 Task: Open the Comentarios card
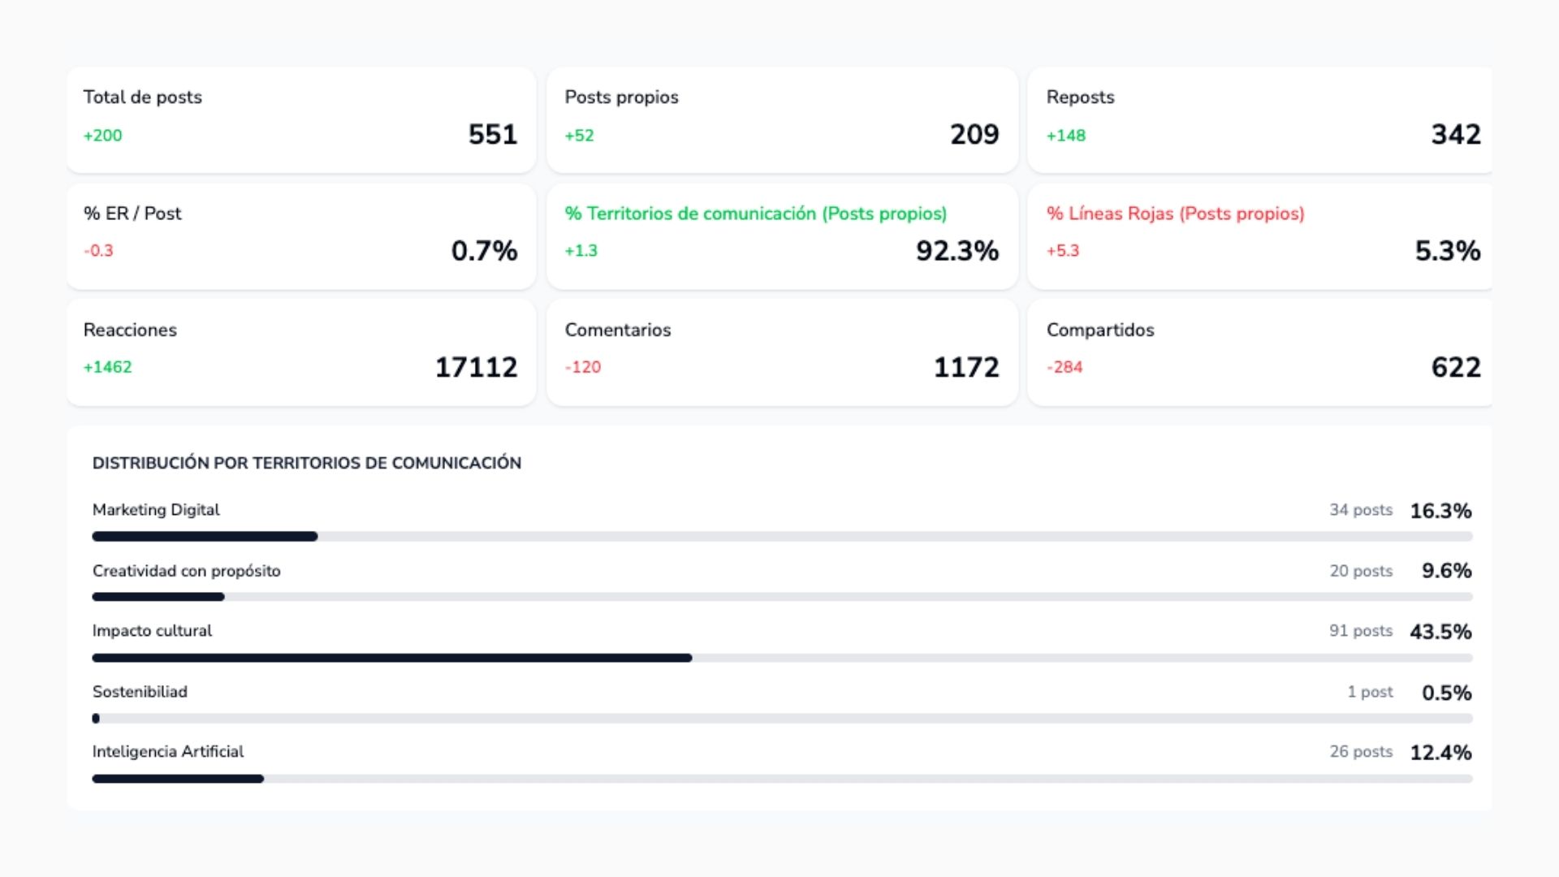[781, 352]
